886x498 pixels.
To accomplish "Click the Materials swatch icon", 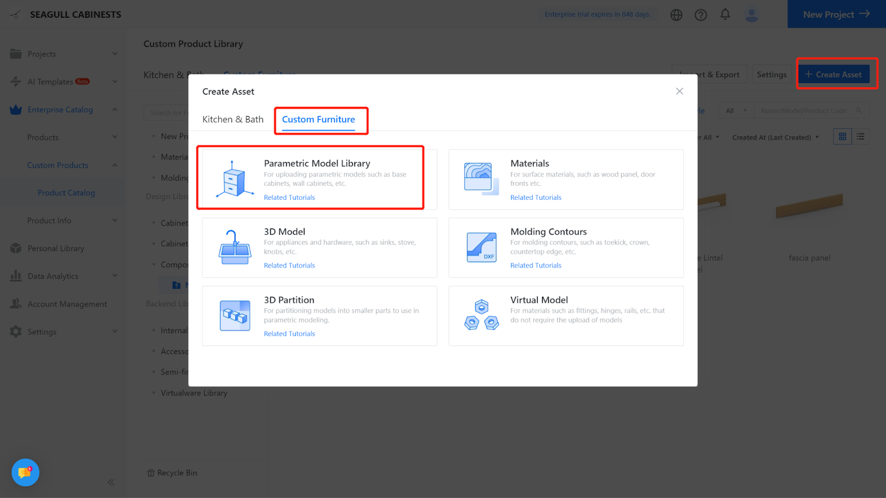I will click(x=480, y=179).
